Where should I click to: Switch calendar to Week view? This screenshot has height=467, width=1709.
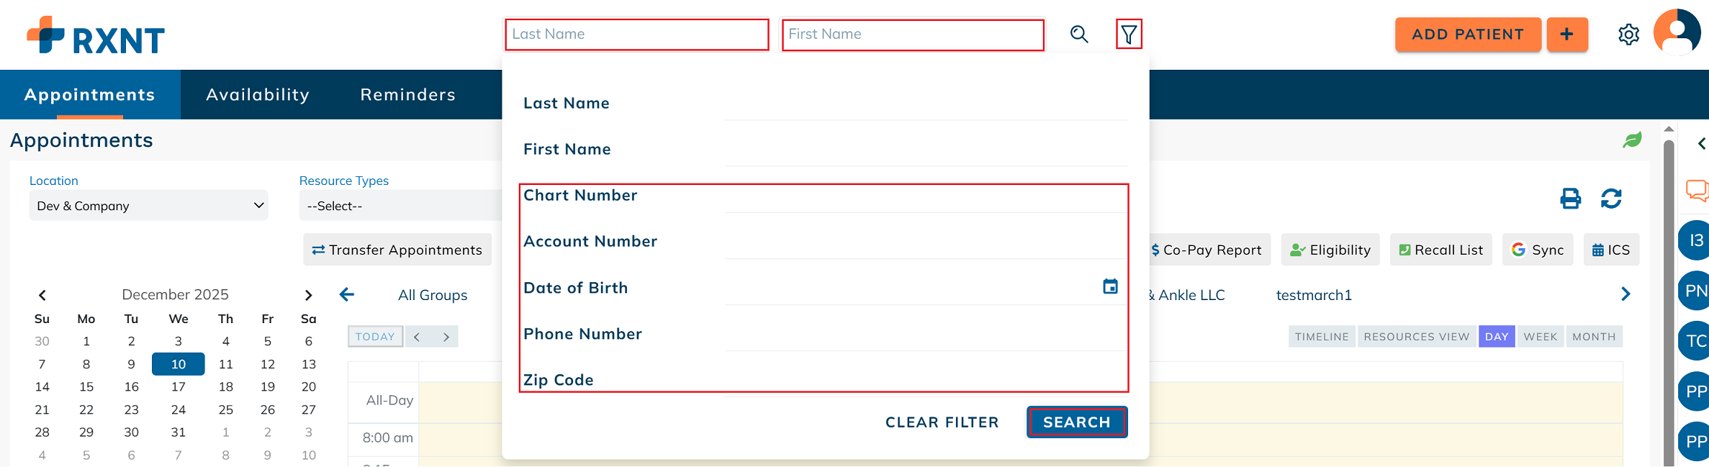coord(1540,337)
